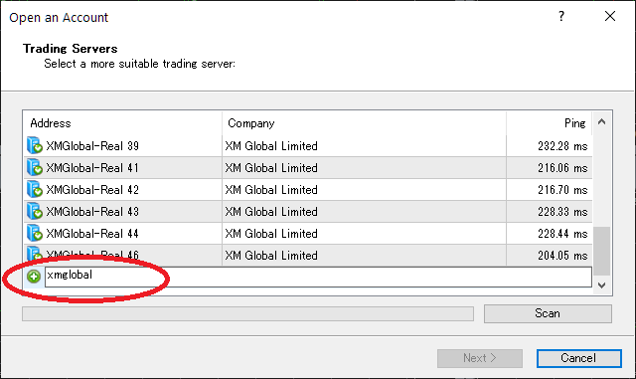Select server XMGlobal-Real 41

(92, 168)
